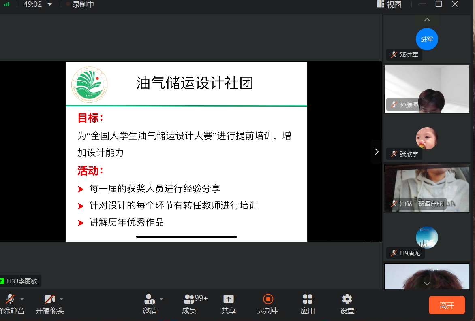Click the 共享 share screen icon
This screenshot has height=321, width=475.
pos(229,300)
